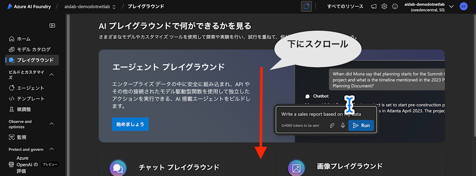Click the Chatbot label in preview
The height and width of the screenshot is (176, 476).
tap(321, 96)
